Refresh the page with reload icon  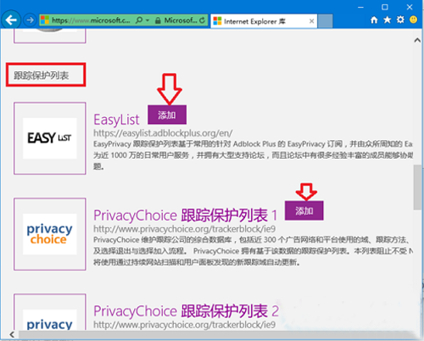point(202,20)
